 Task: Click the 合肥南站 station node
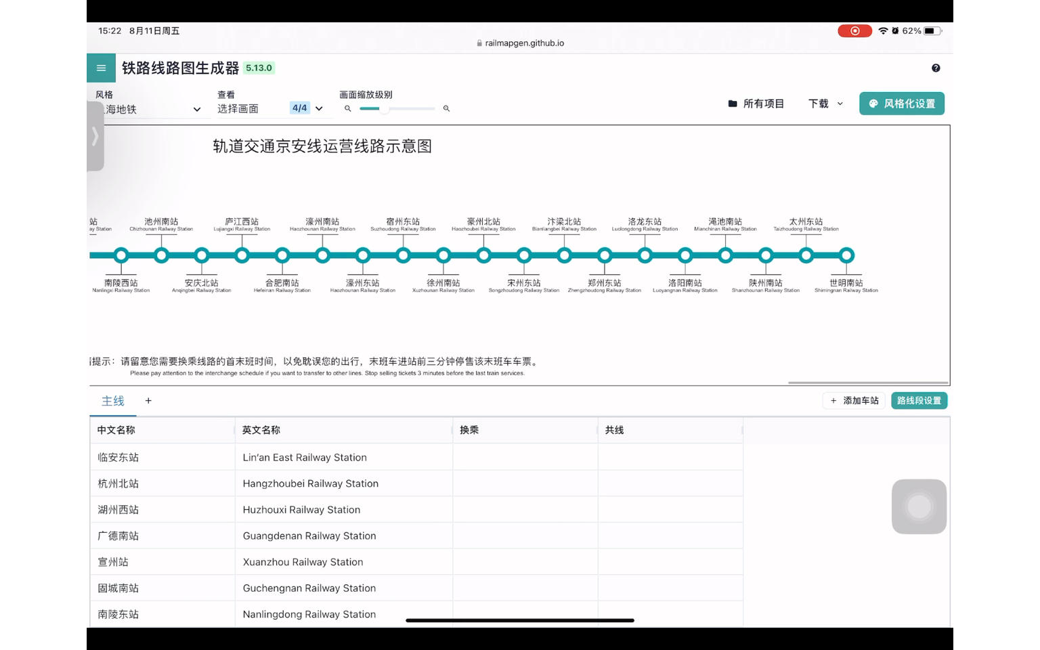coord(282,255)
